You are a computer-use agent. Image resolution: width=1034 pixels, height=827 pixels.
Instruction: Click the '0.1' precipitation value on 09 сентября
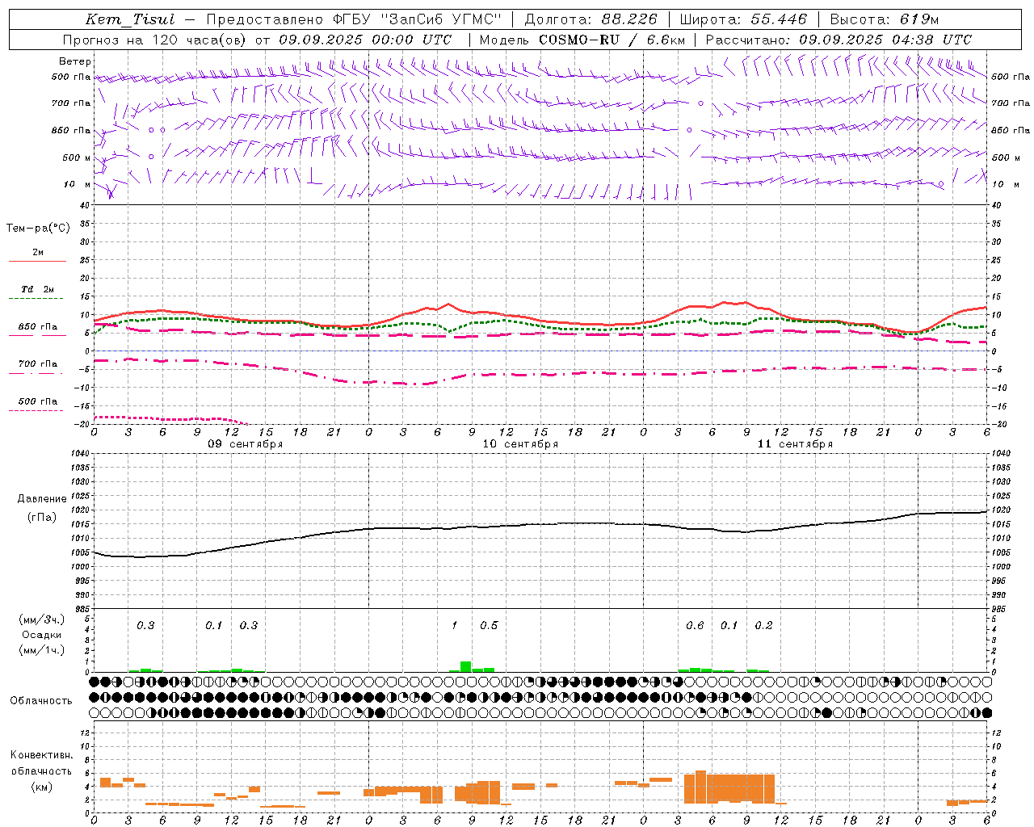(213, 626)
